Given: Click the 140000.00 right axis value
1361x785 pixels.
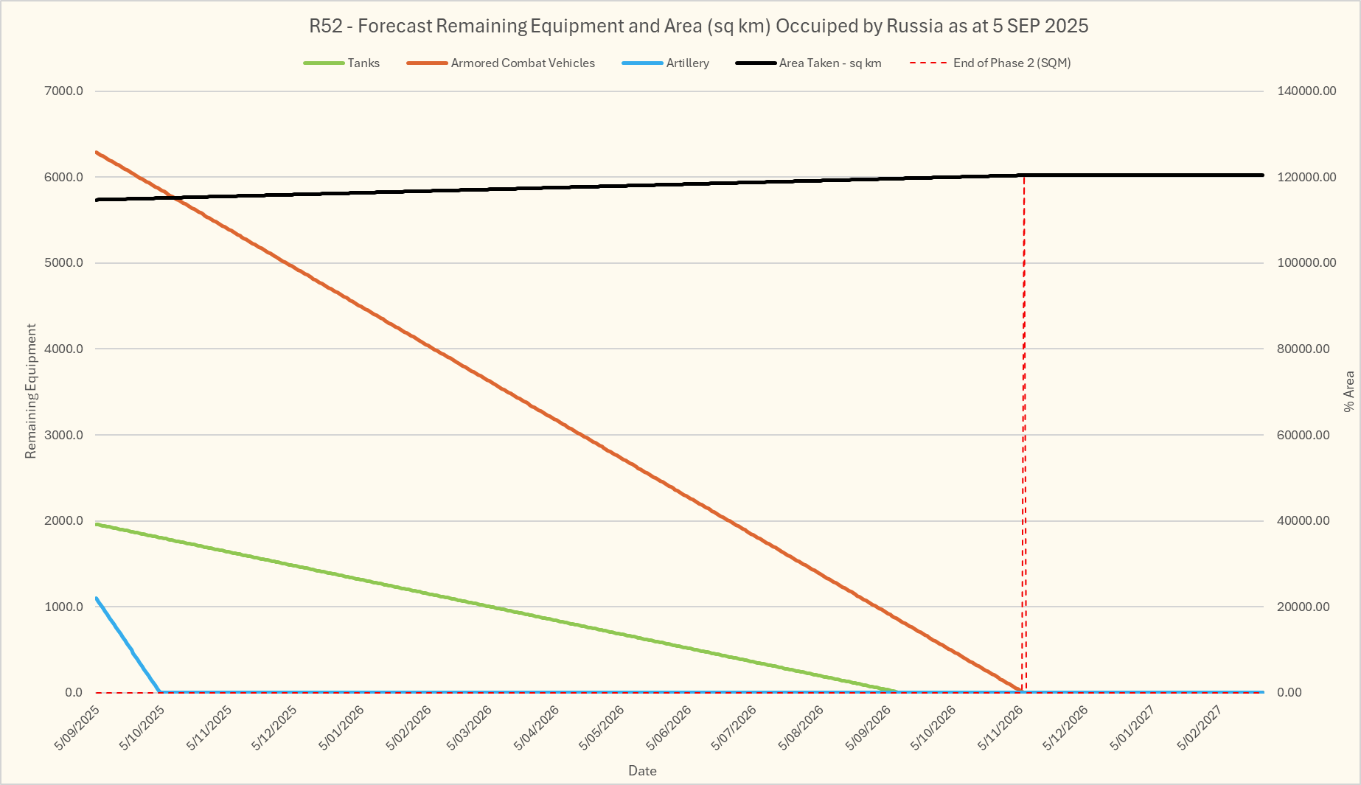Looking at the screenshot, I should (1306, 91).
